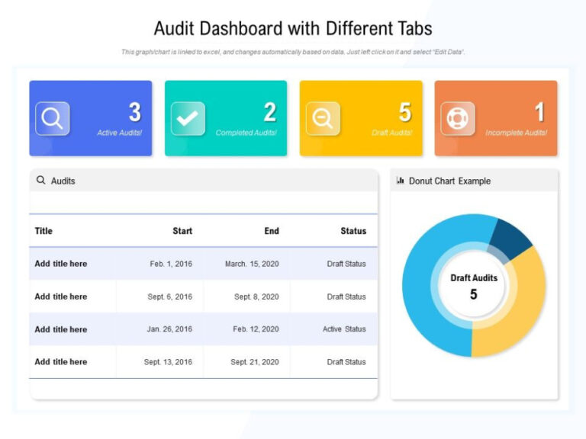Sort by the Status column header
Screen dimensions: 586x439
pyautogui.click(x=353, y=231)
